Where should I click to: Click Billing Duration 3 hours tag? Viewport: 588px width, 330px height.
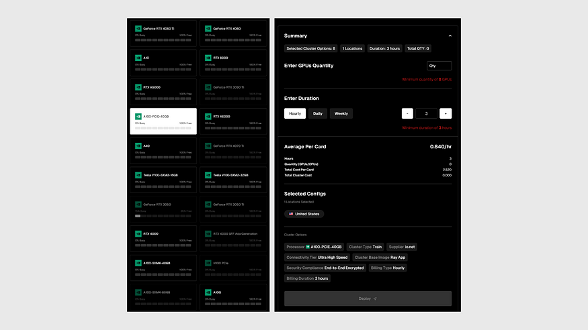[307, 278]
